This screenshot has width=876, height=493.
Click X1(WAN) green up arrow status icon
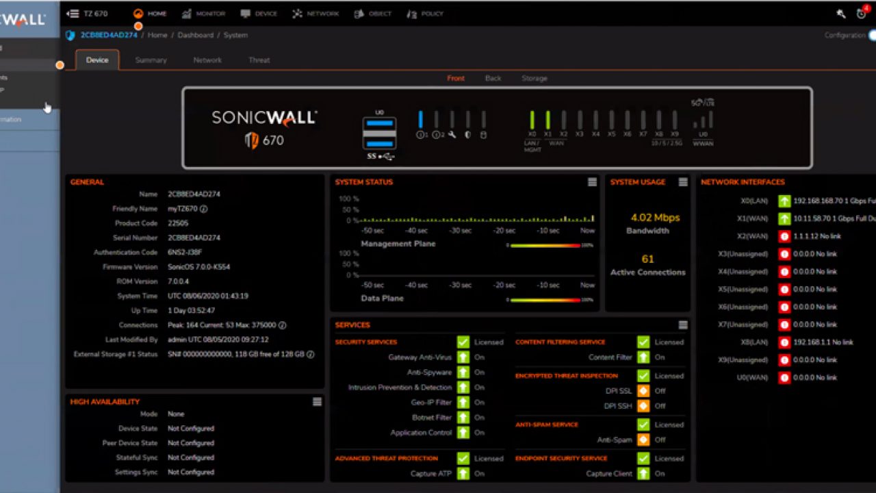click(784, 219)
